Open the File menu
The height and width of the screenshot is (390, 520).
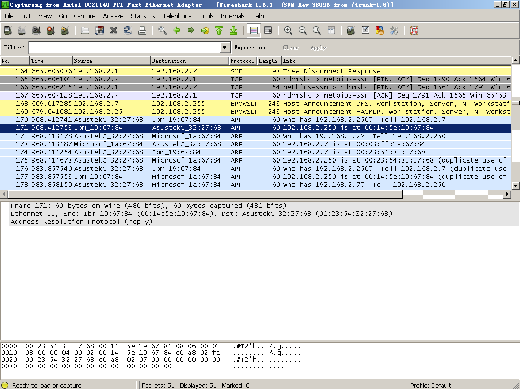[x=9, y=16]
